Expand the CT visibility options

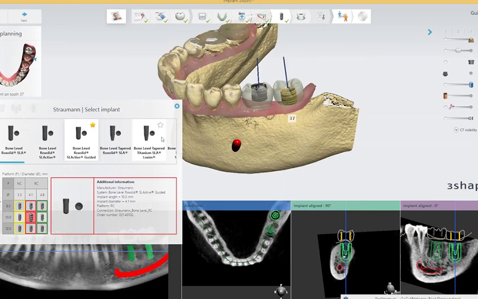(x=456, y=130)
